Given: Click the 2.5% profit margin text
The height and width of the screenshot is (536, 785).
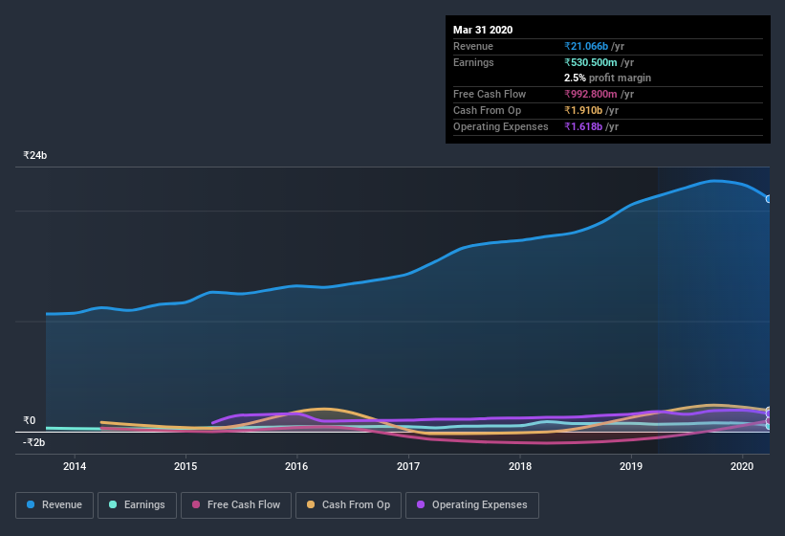Looking at the screenshot, I should [608, 78].
